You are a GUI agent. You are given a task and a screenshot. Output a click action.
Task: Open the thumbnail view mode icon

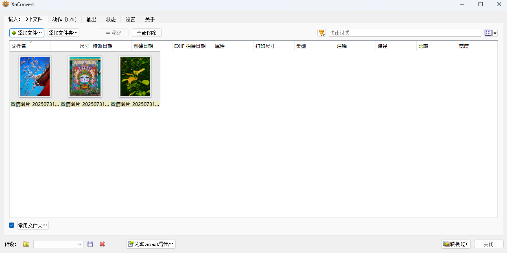[487, 32]
